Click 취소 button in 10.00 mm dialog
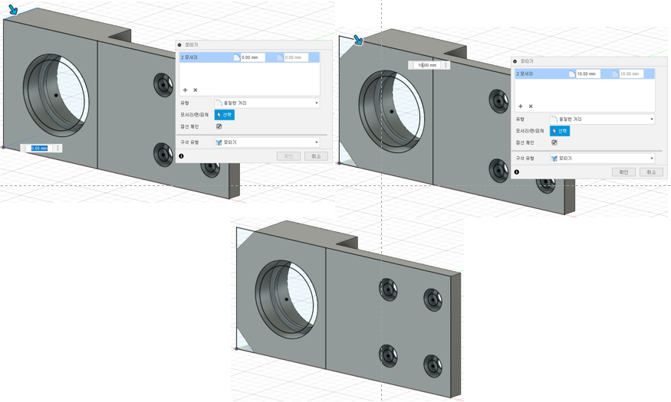 [651, 172]
